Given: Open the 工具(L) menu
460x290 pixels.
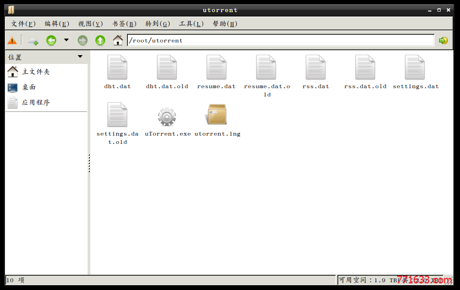Looking at the screenshot, I should coord(191,24).
